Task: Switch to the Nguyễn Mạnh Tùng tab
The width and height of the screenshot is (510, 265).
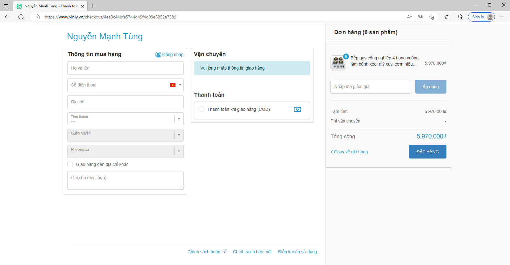Action: [49, 6]
